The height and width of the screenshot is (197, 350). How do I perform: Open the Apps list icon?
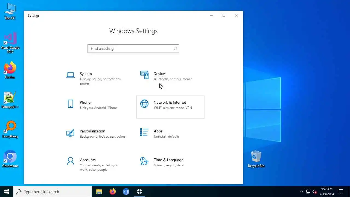144,132
